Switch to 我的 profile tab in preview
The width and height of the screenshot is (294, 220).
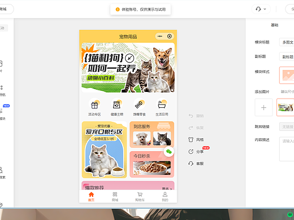(165, 197)
